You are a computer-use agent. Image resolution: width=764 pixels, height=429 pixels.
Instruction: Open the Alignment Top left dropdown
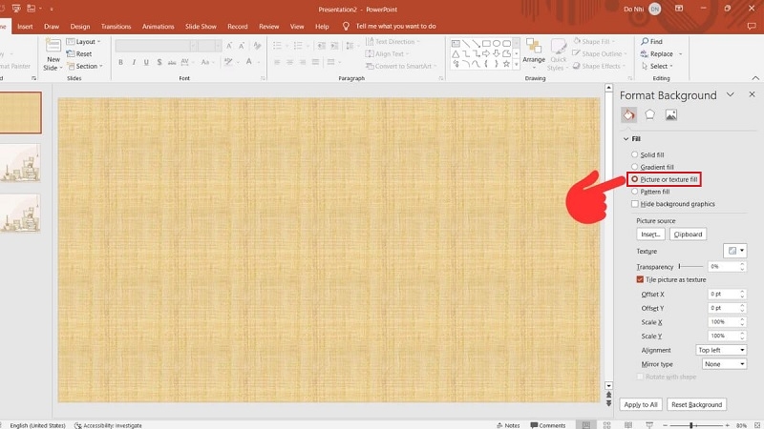click(721, 350)
